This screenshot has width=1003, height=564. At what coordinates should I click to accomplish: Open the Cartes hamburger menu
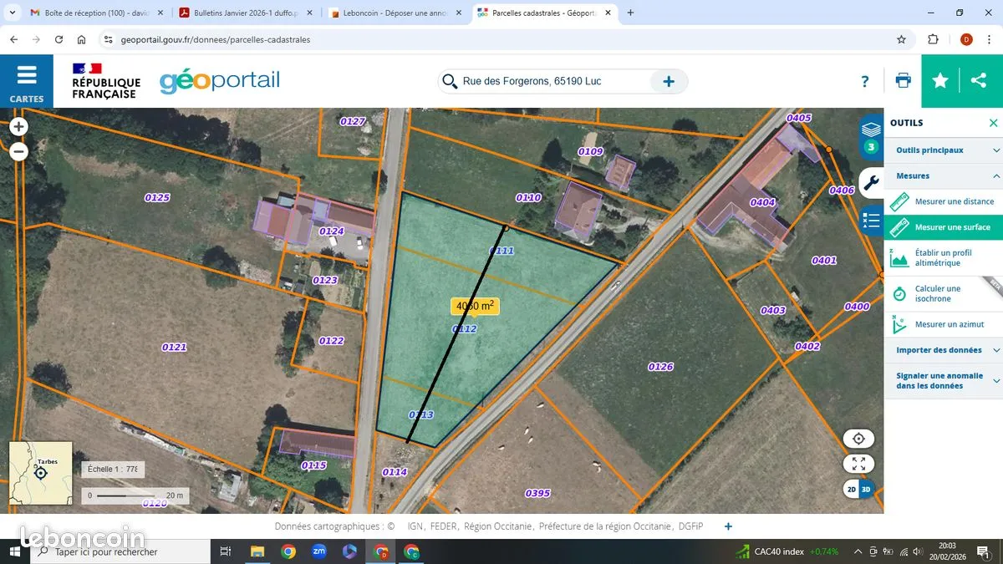click(x=27, y=81)
